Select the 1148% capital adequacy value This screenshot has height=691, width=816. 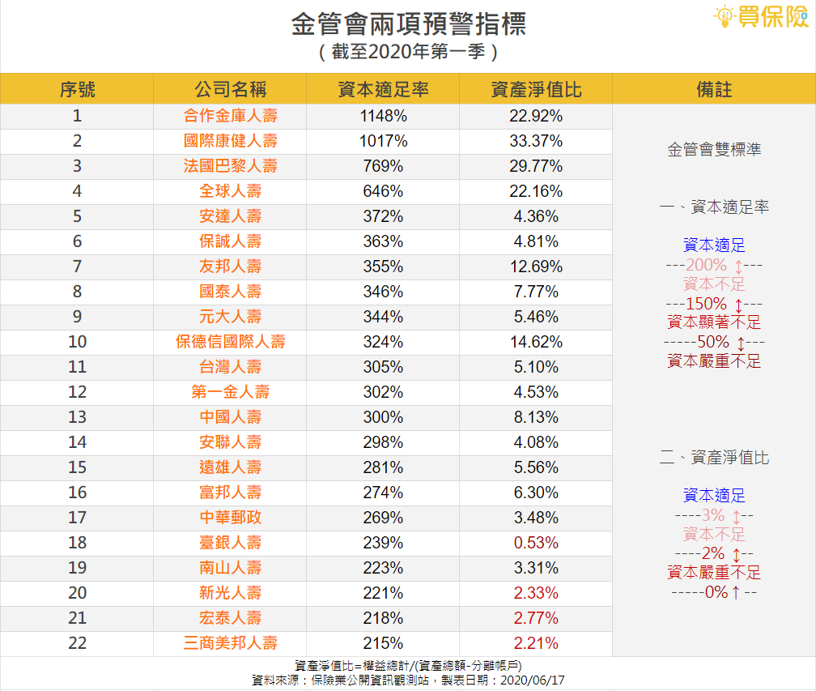(383, 116)
